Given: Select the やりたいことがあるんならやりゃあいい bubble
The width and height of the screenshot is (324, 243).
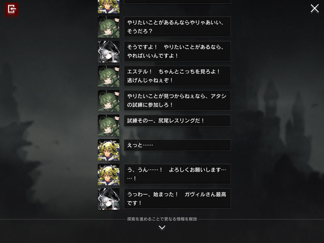Looking at the screenshot, I should tap(177, 27).
